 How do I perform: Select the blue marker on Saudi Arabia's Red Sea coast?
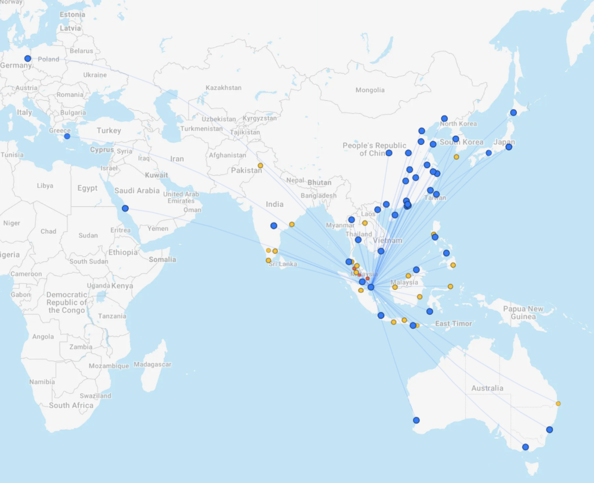pos(125,209)
